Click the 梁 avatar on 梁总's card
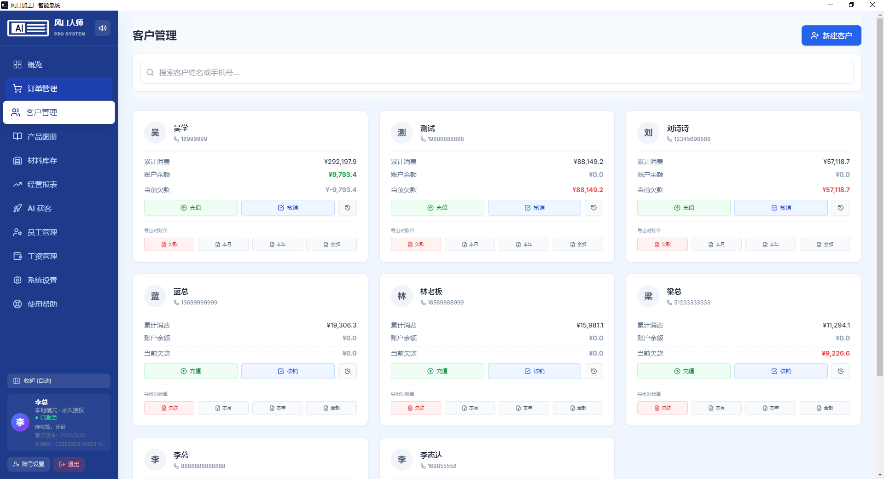Image resolution: width=884 pixels, height=479 pixels. tap(648, 296)
